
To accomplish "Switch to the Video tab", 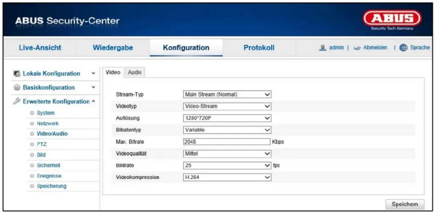I will (x=113, y=72).
